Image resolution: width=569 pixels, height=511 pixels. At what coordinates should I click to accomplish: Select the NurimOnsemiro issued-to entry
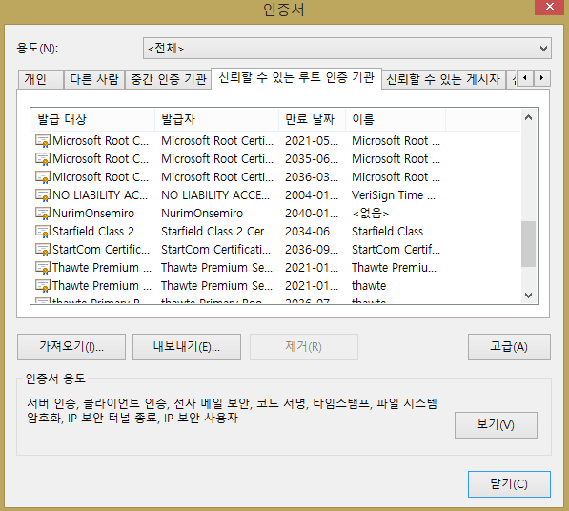click(93, 214)
